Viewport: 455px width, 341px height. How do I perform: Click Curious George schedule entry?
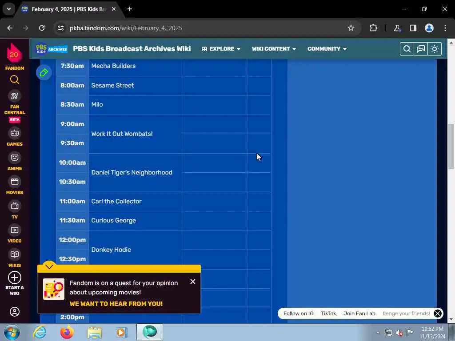(113, 220)
